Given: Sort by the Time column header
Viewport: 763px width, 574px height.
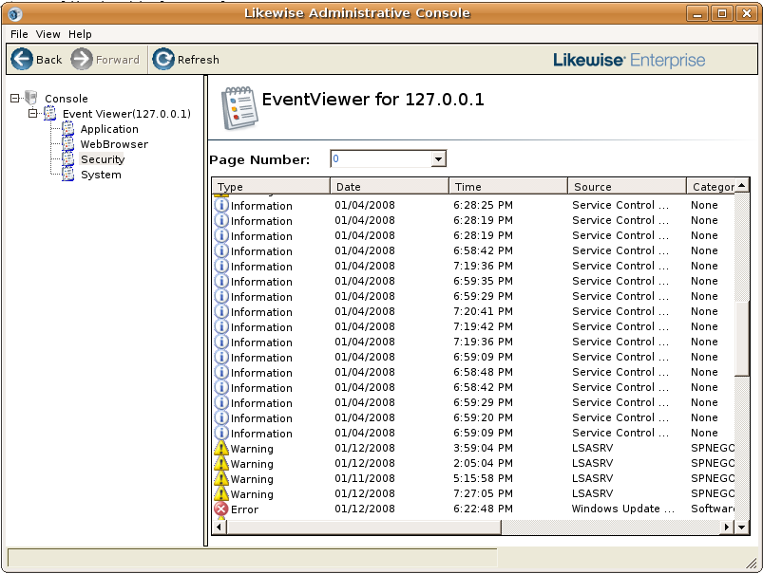Looking at the screenshot, I should pyautogui.click(x=508, y=186).
